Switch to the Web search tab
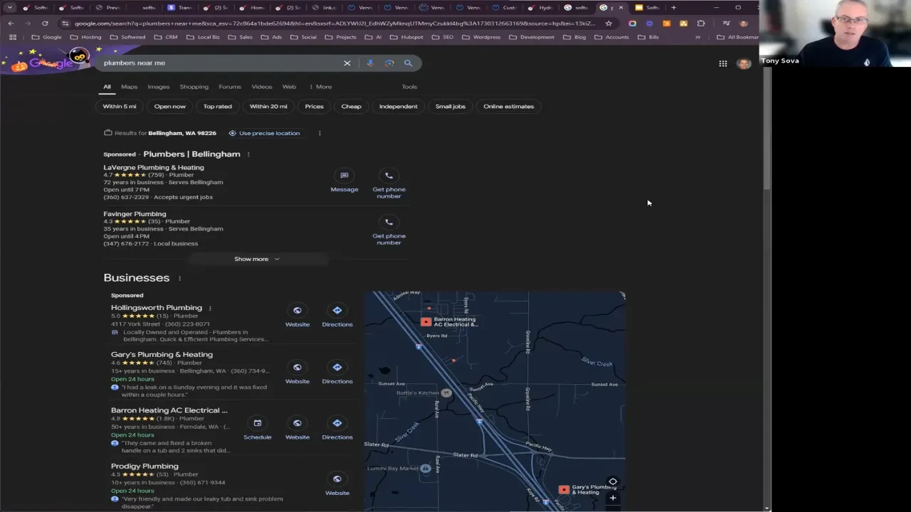The width and height of the screenshot is (911, 512). coord(289,87)
